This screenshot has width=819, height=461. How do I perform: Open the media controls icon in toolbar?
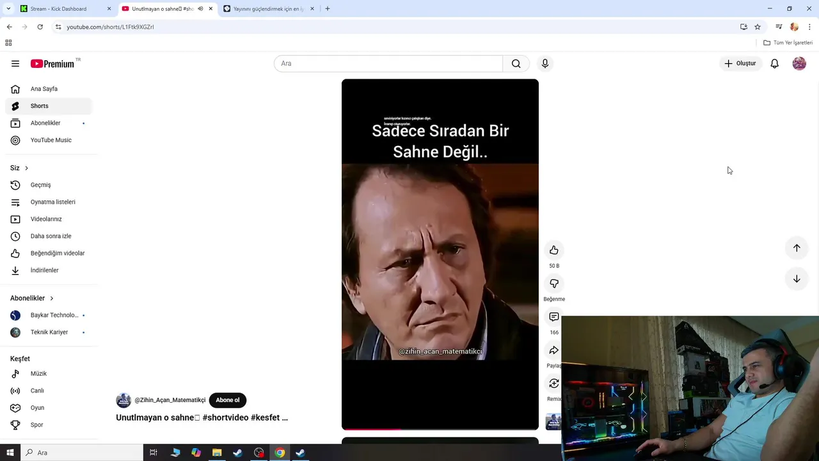779,27
